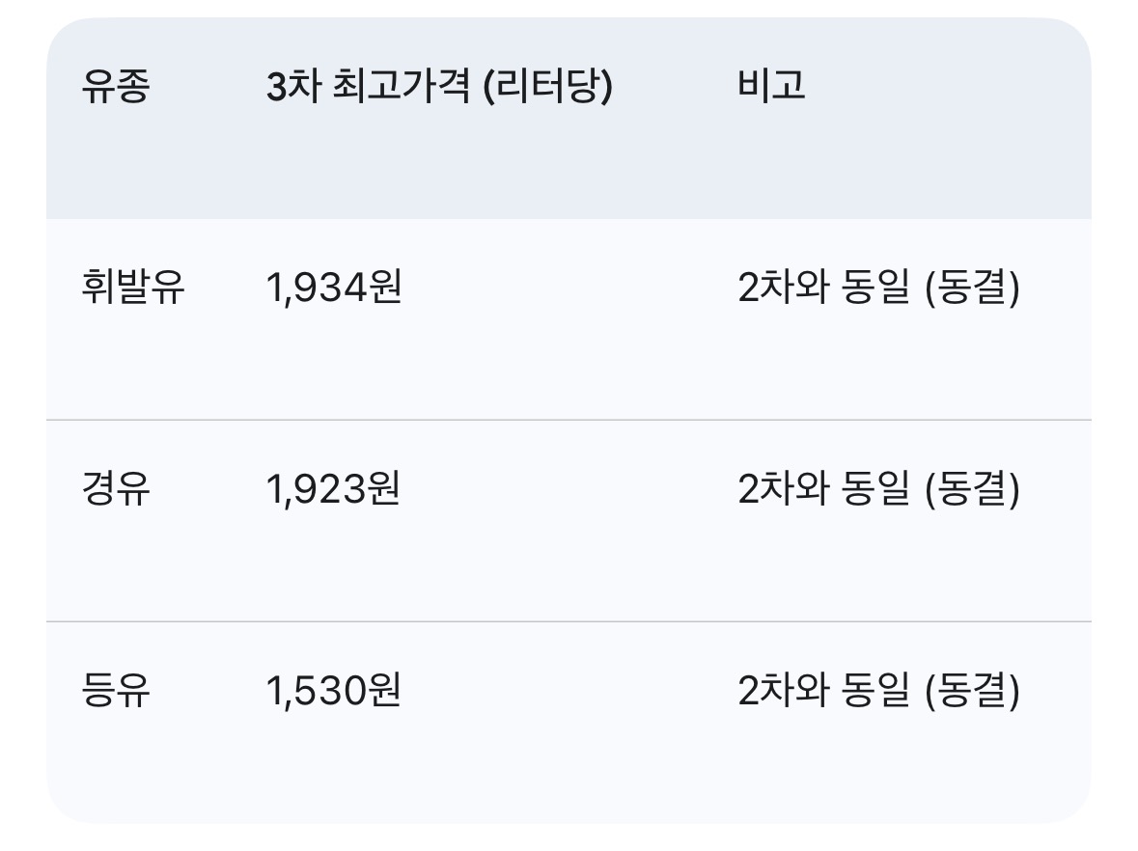Click 경유 row's 2차와 동일 (동결) note
This screenshot has width=1138, height=851.
point(879,488)
